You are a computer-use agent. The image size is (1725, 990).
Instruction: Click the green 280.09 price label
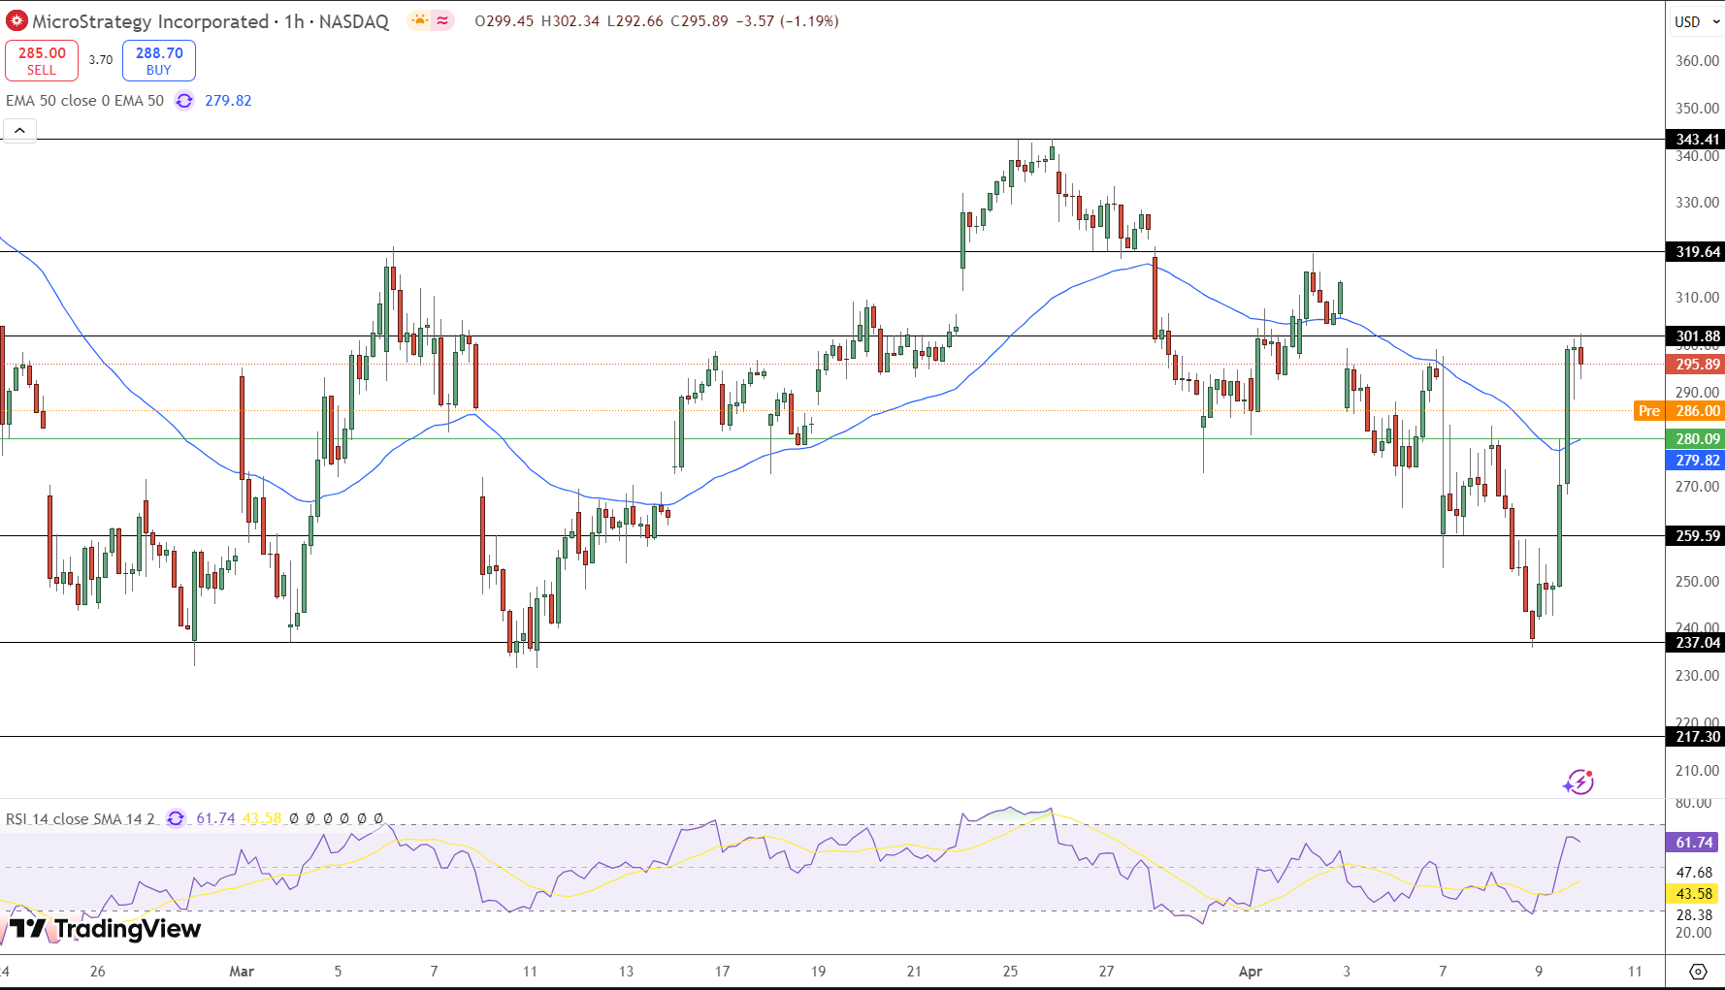point(1695,439)
